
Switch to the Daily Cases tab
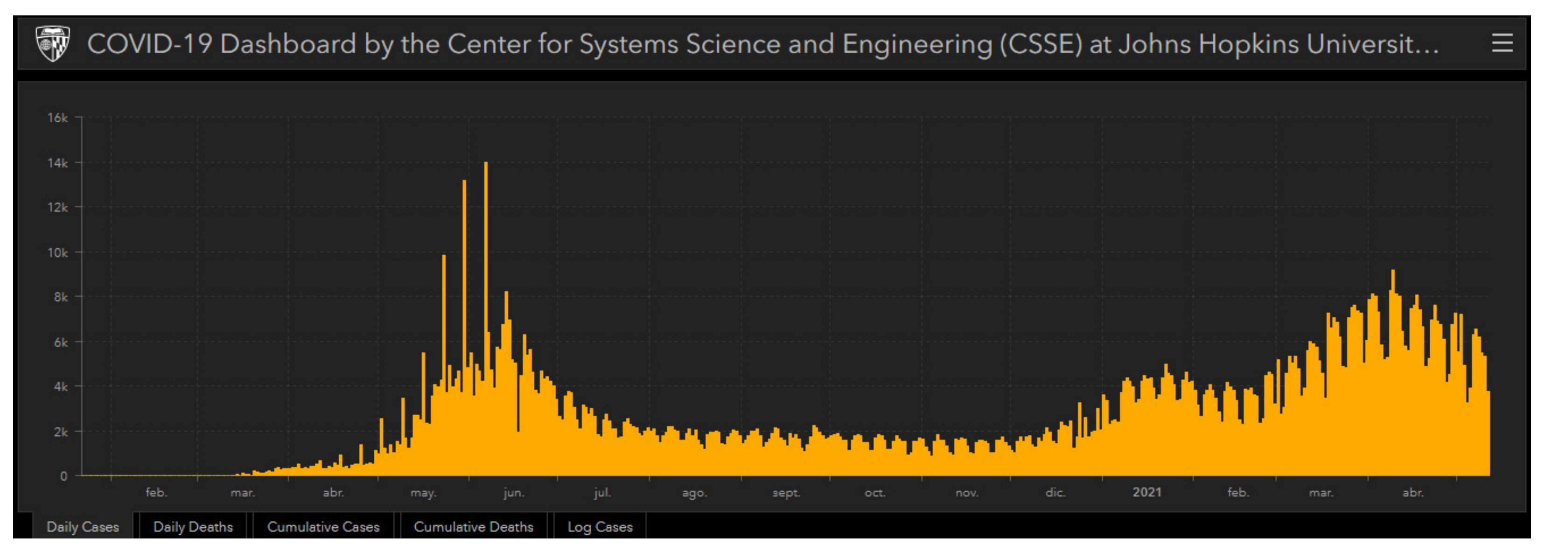coord(83,526)
